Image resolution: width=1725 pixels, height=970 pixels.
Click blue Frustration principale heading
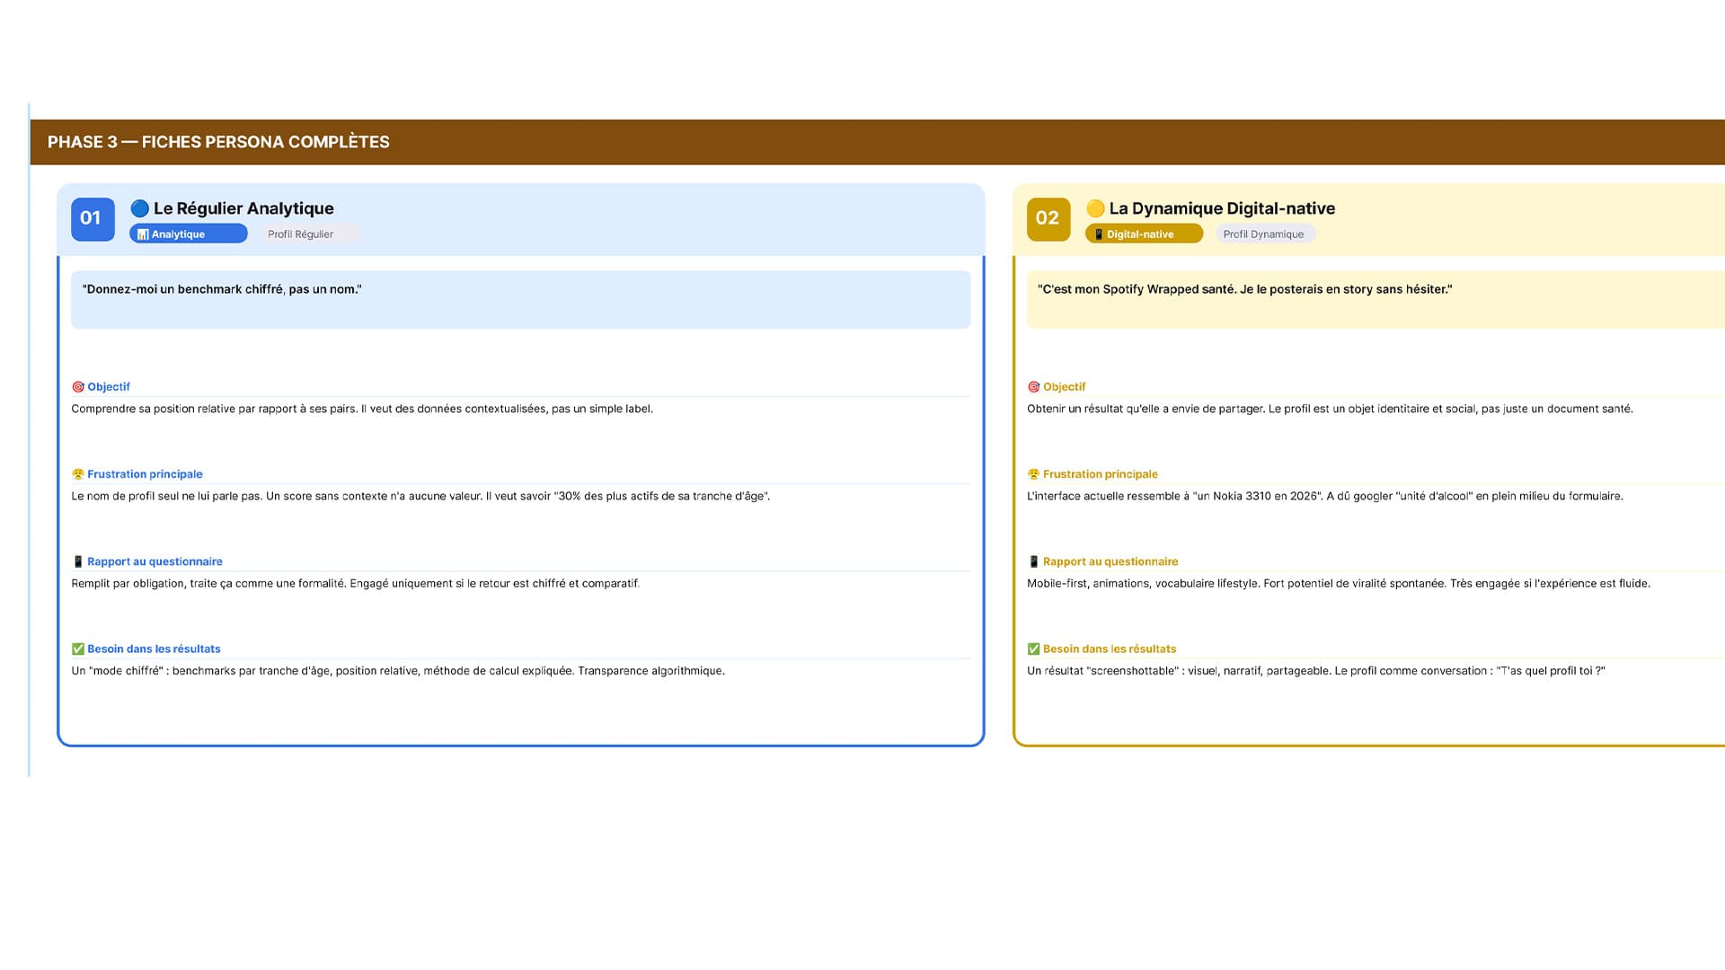[145, 474]
